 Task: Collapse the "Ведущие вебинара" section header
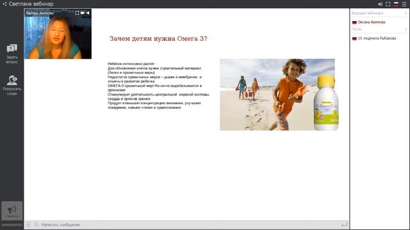[379, 13]
